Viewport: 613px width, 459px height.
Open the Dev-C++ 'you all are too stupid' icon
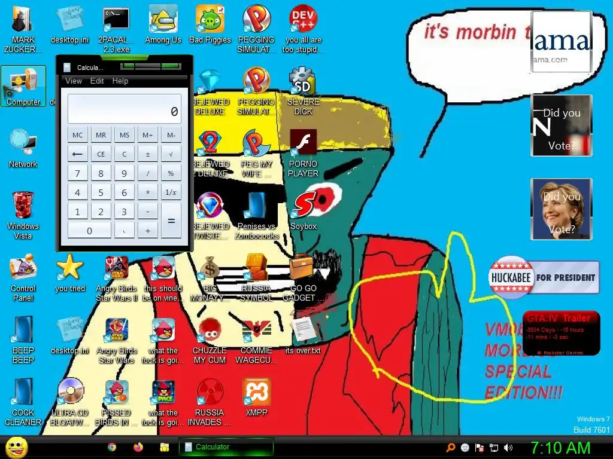click(x=303, y=28)
